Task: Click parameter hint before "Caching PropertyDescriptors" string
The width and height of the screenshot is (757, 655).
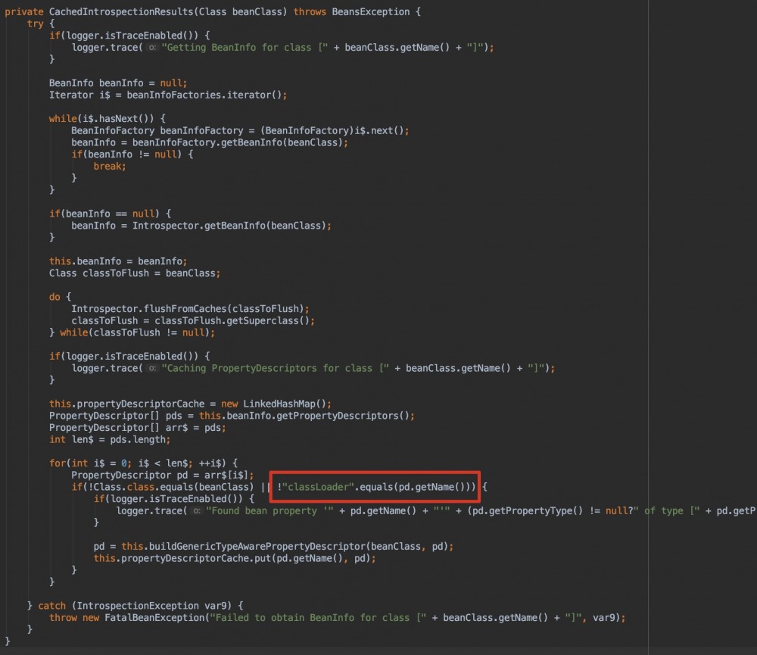Action: pos(152,368)
